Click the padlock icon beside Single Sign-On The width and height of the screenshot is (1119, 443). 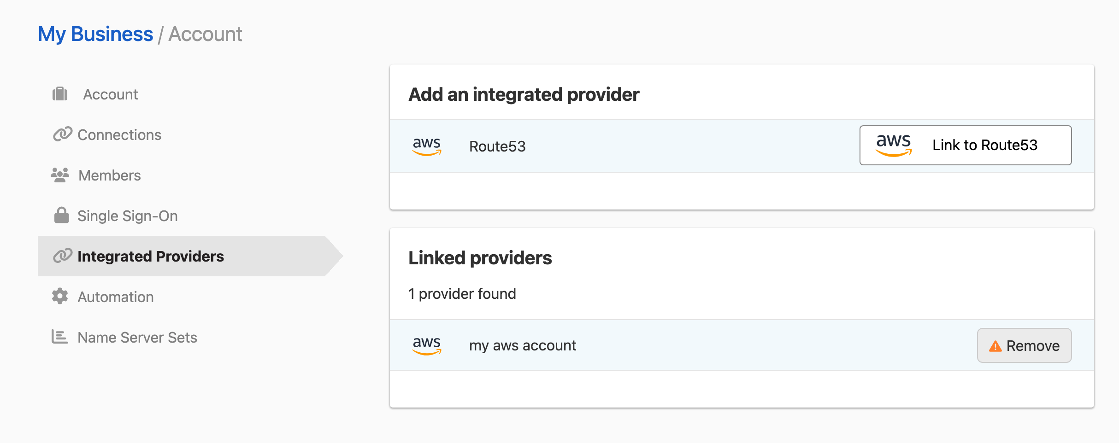[x=61, y=215]
